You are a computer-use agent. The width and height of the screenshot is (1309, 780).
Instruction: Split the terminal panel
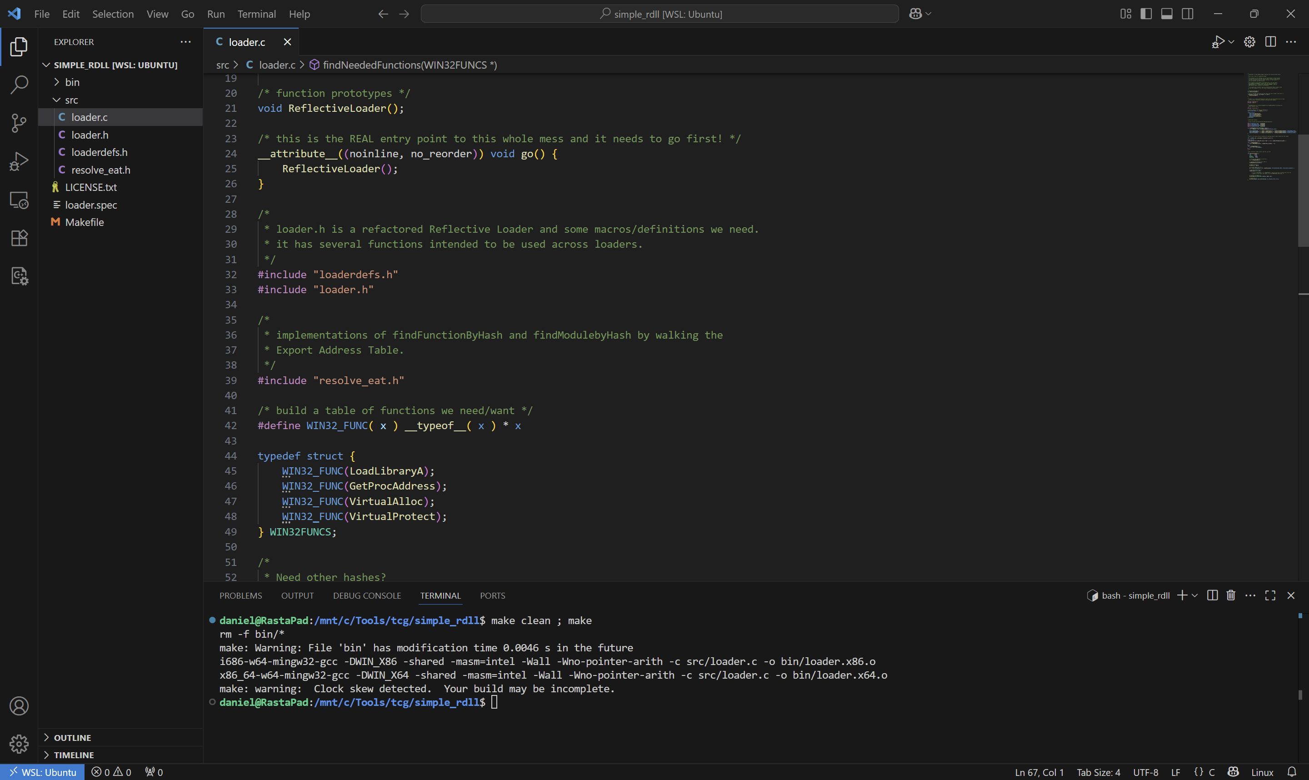(1212, 595)
